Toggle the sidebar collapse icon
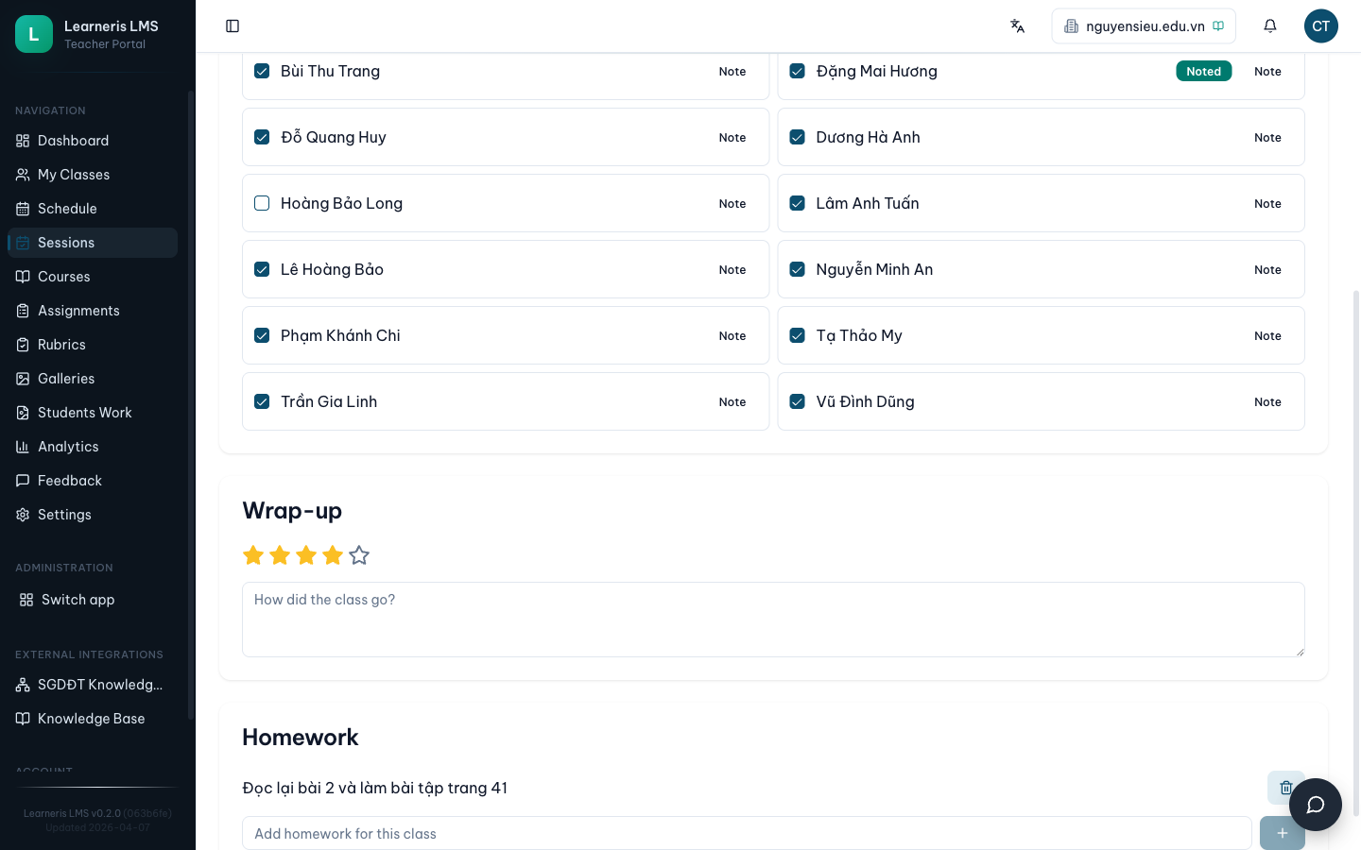Image resolution: width=1361 pixels, height=850 pixels. (x=233, y=26)
